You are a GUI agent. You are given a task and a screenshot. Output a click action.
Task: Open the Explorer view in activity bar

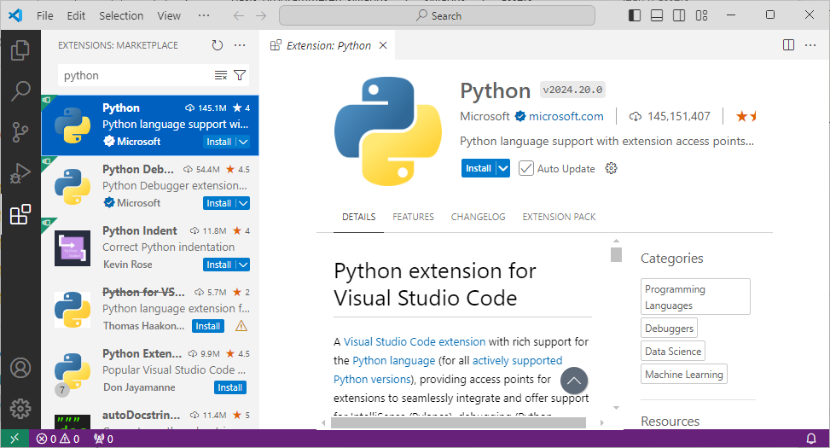20,50
